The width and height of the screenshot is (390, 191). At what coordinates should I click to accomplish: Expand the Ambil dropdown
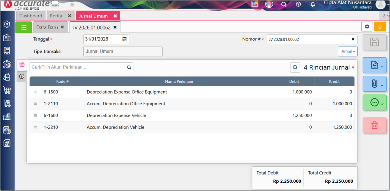point(348,52)
